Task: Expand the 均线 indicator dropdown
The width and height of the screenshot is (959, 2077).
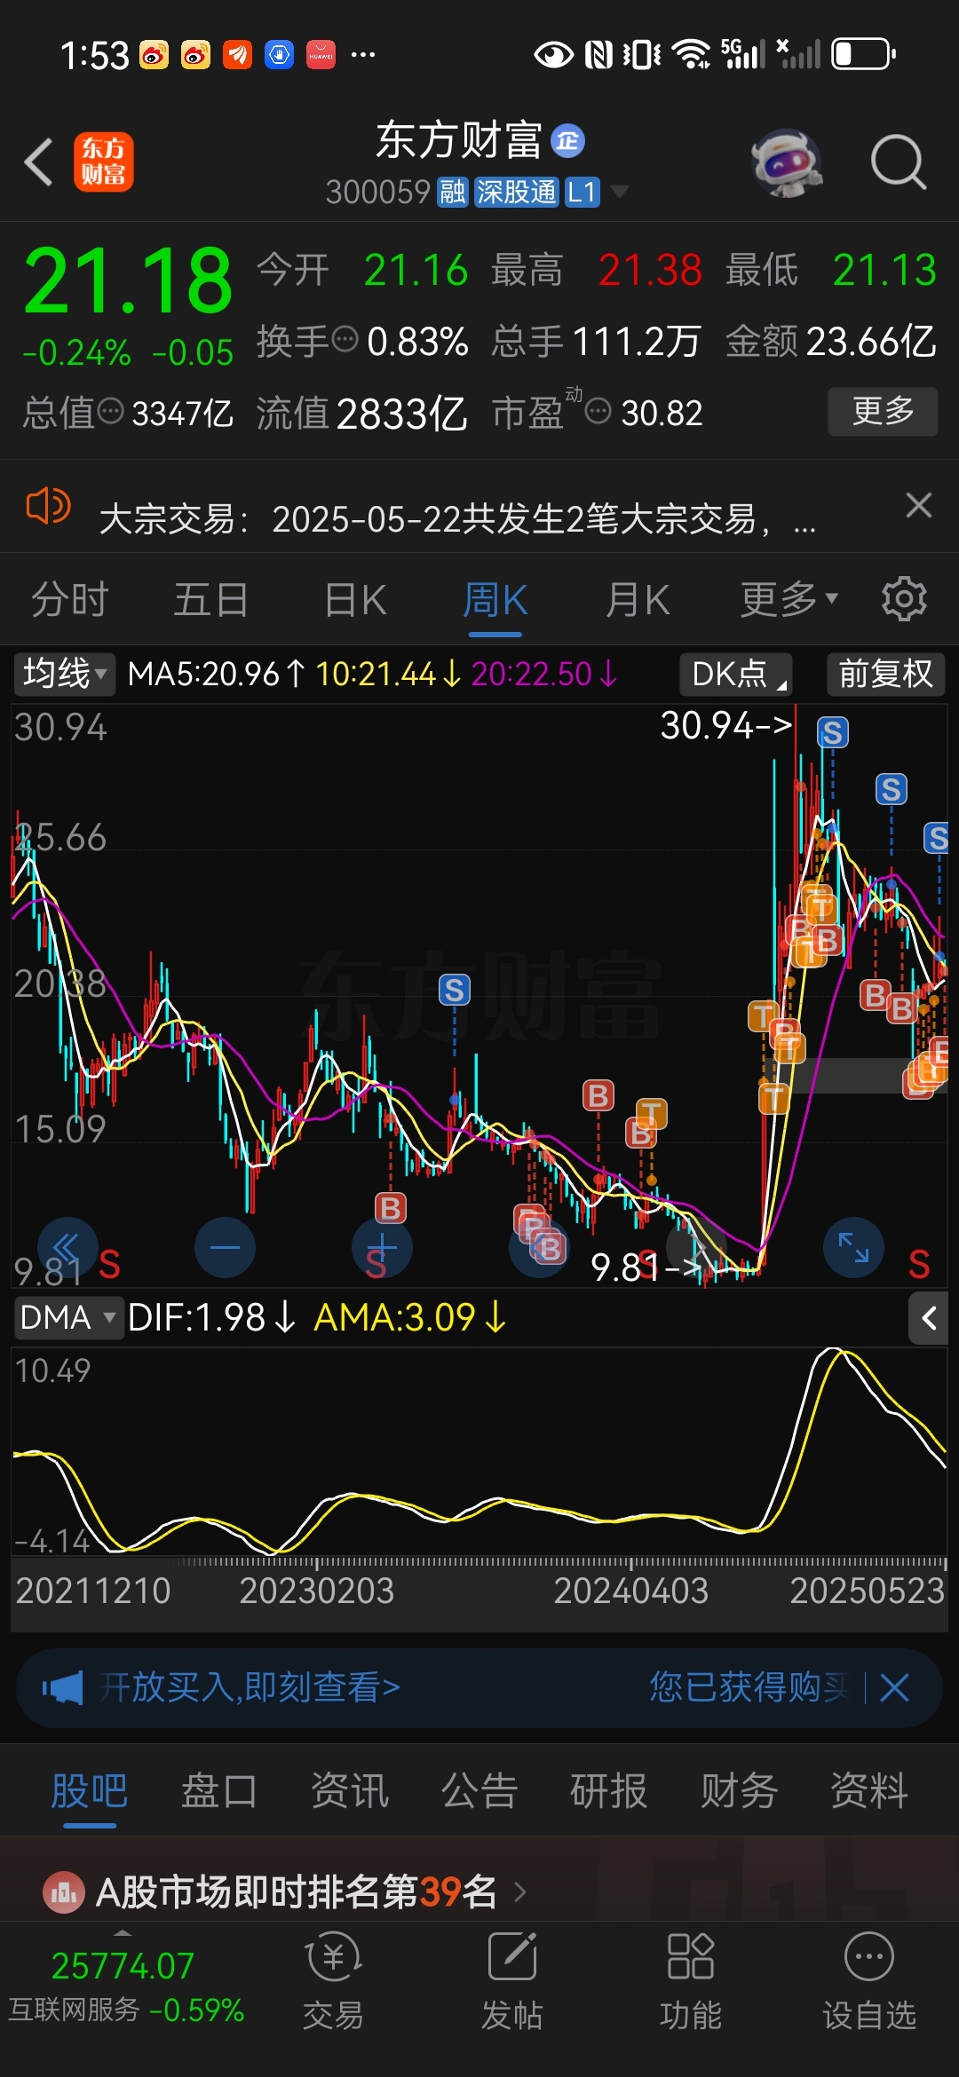Action: (x=64, y=674)
